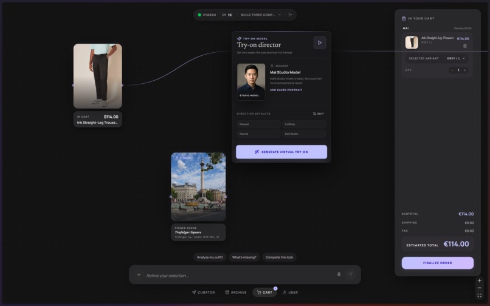Click the cart bag icon in panel header
490x306 pixels.
(404, 18)
